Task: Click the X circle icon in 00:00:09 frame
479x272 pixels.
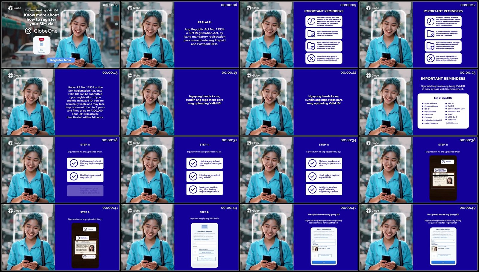Action: [x=311, y=58]
